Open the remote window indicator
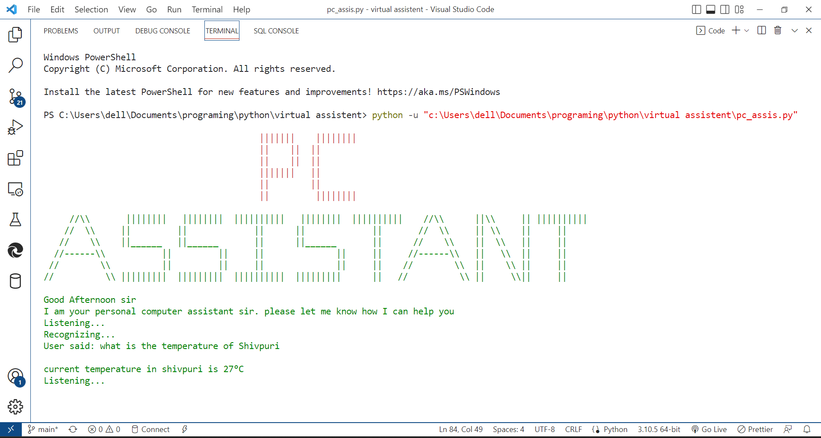The height and width of the screenshot is (438, 821). (x=11, y=429)
